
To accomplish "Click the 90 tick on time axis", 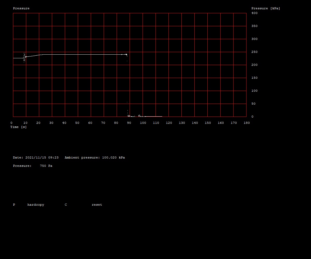I will [129, 123].
